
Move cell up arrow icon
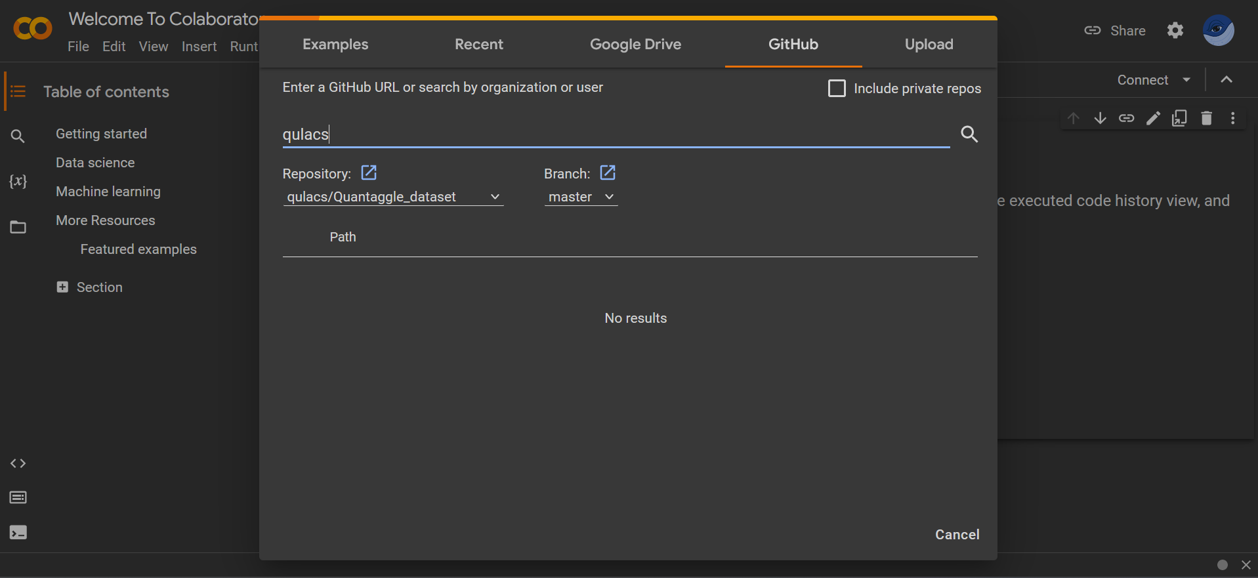[x=1074, y=118]
